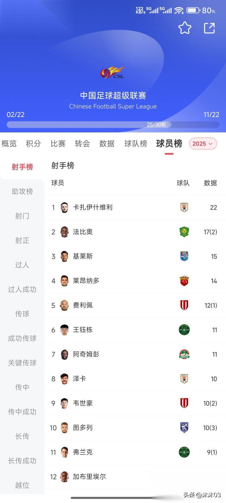Click 莱昂纳多's Shanghai Port club crest
Viewport: 226px width, 503px height.
184,281
